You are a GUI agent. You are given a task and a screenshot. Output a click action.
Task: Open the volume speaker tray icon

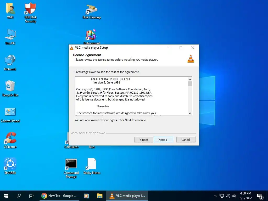(228, 196)
